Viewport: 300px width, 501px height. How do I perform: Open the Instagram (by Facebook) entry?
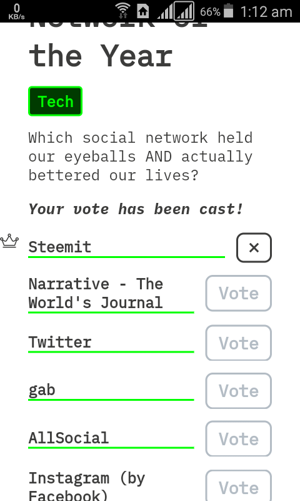tap(87, 487)
